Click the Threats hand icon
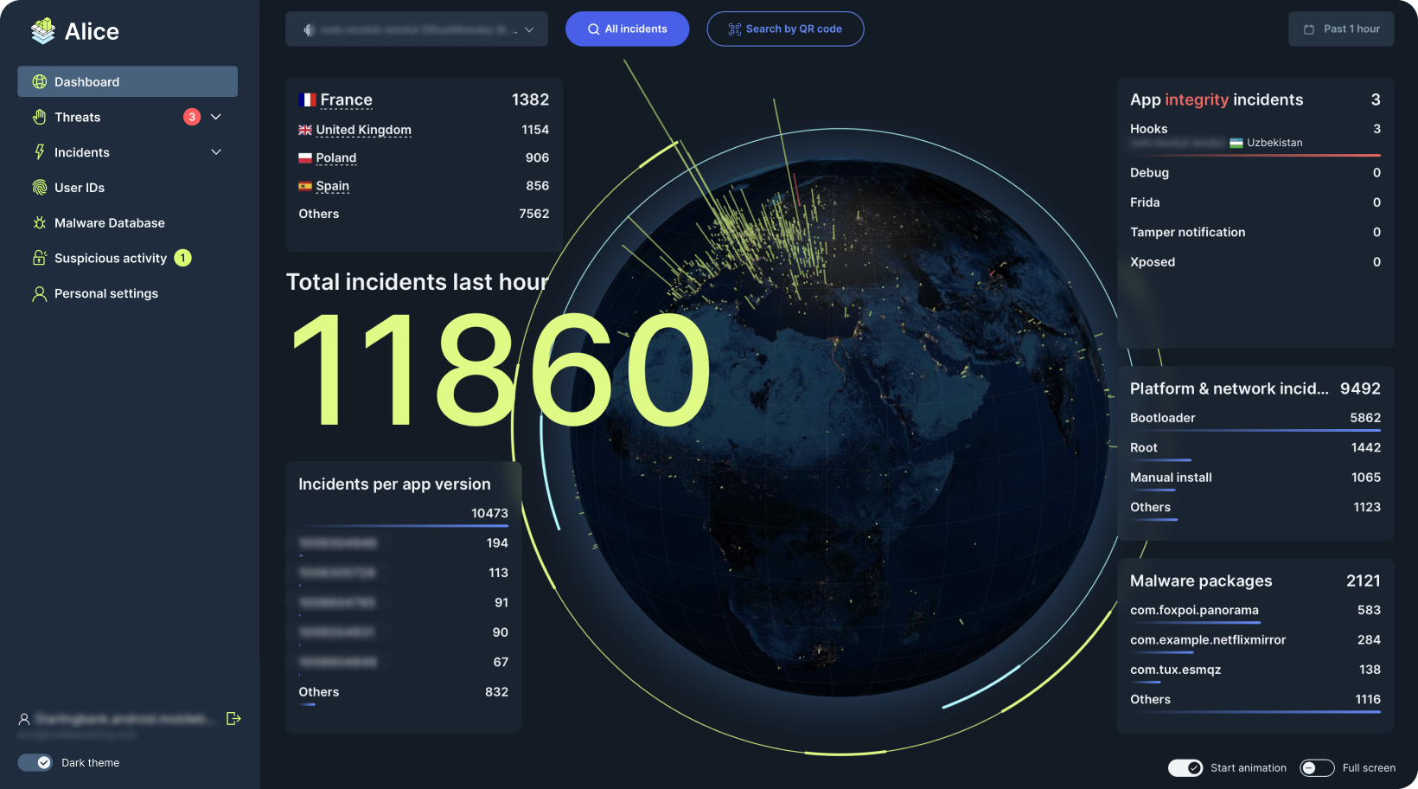Image resolution: width=1418 pixels, height=789 pixels. pyautogui.click(x=40, y=117)
